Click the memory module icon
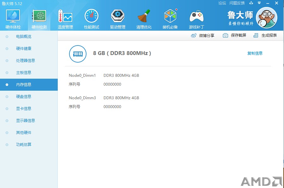Image resolution: width=284 pixels, height=188 pixels. (x=78, y=54)
